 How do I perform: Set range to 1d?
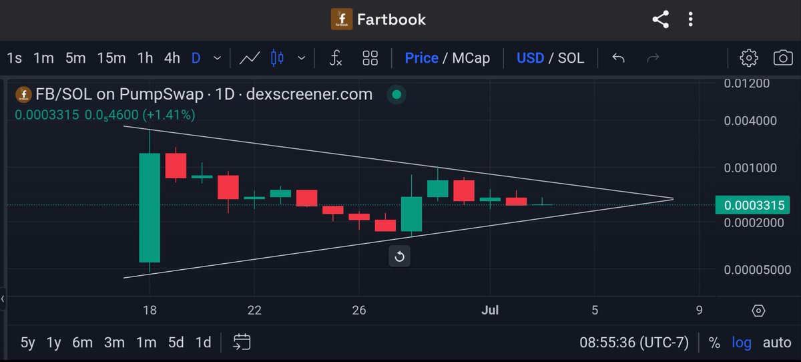[203, 343]
